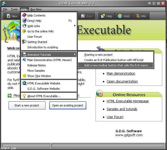Click the Show Tips smiley icon
Screen dimensions: 167x150
(24, 76)
